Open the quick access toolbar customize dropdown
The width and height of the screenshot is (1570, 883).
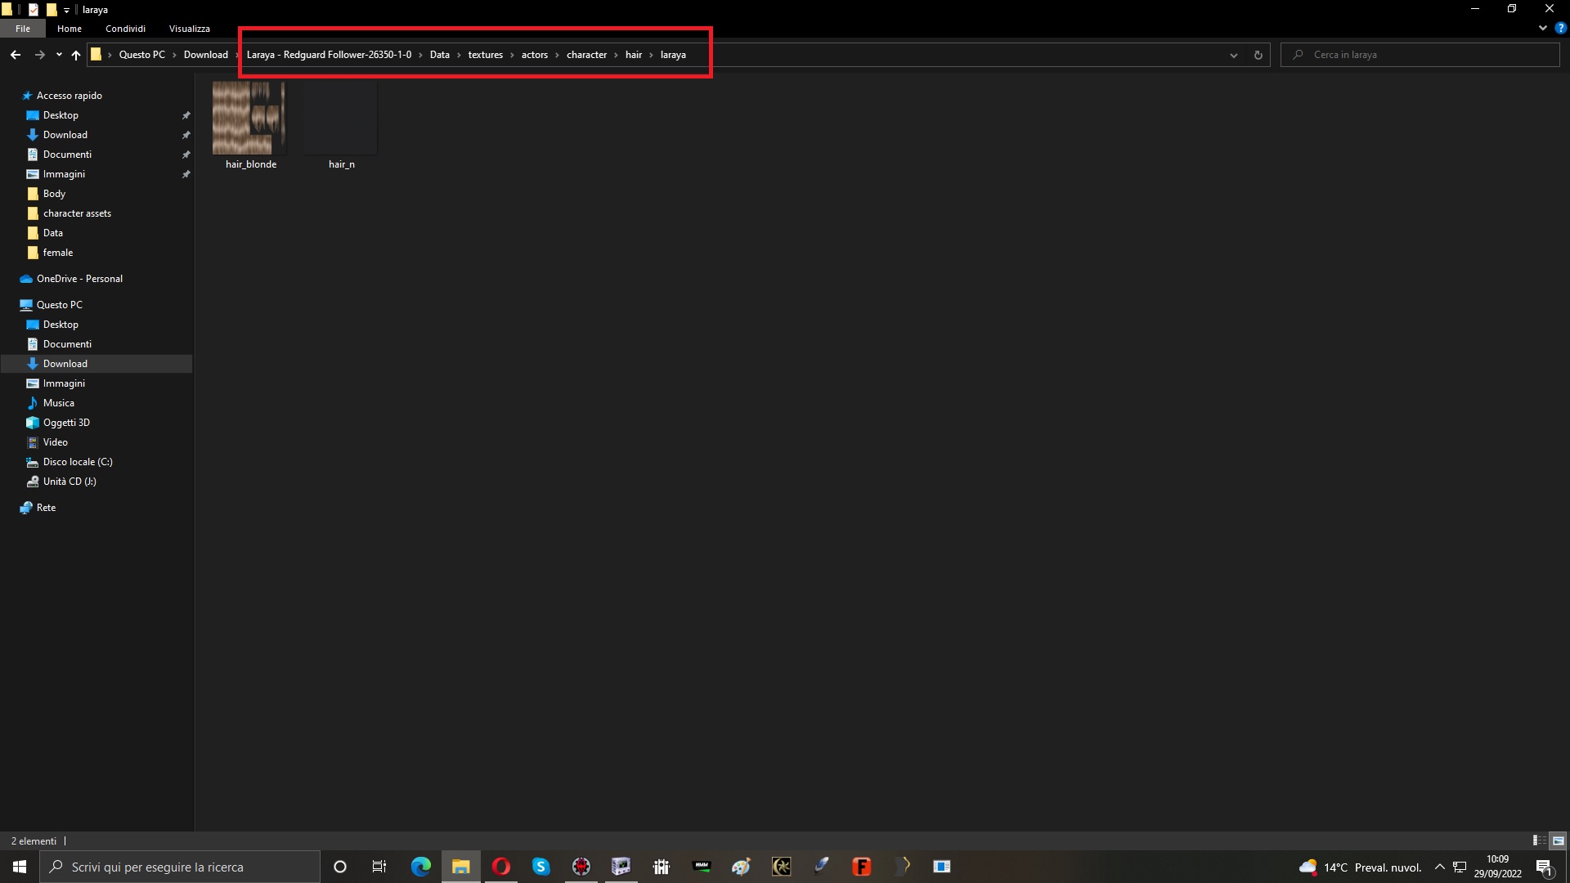(x=67, y=10)
